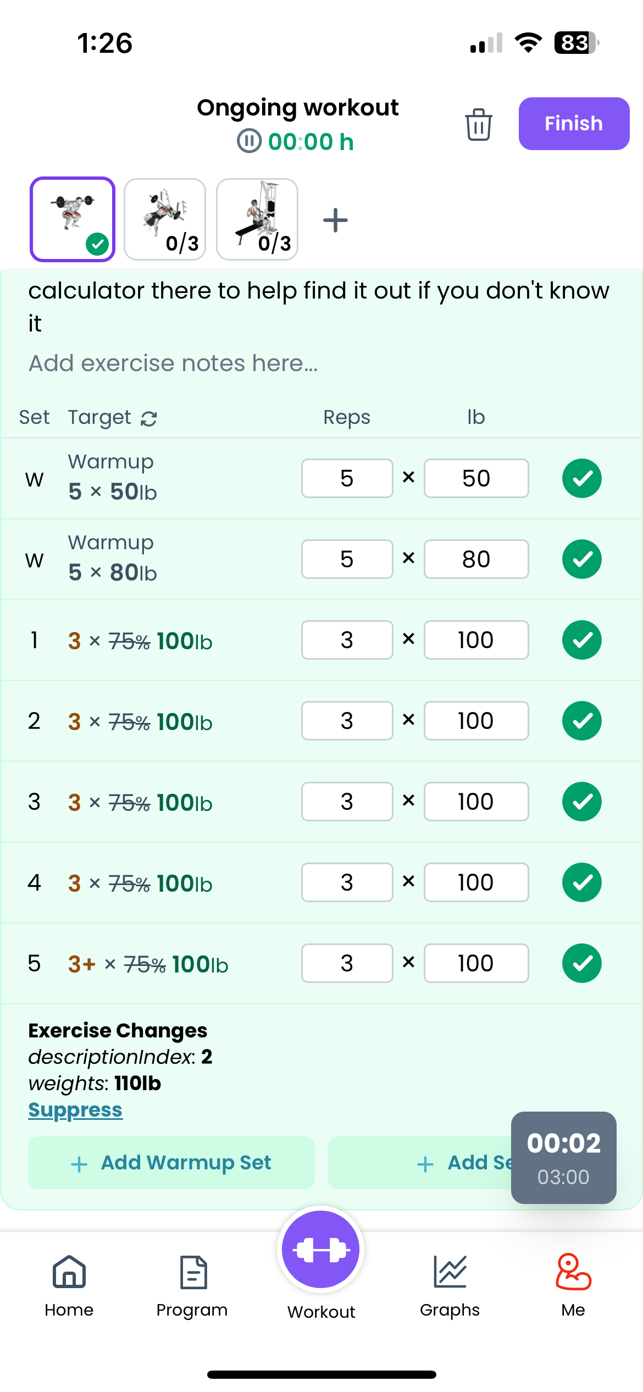This screenshot has height=1392, width=643.
Task: Tap the trash icon to delete workout
Action: pos(478,124)
